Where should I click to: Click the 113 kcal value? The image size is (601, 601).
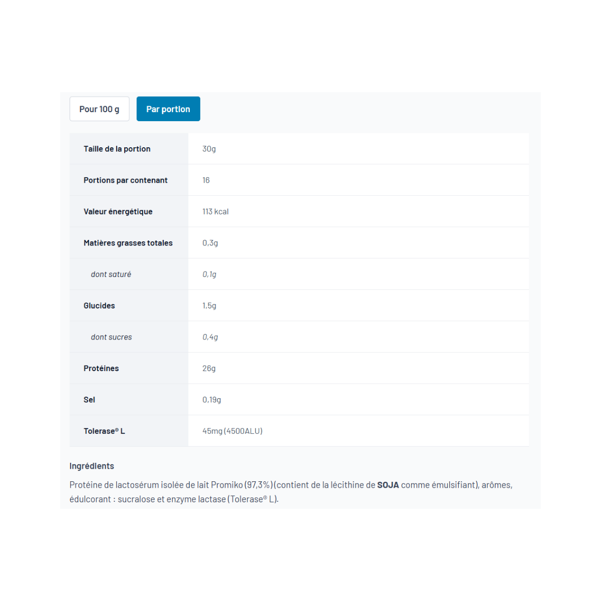[x=215, y=211]
